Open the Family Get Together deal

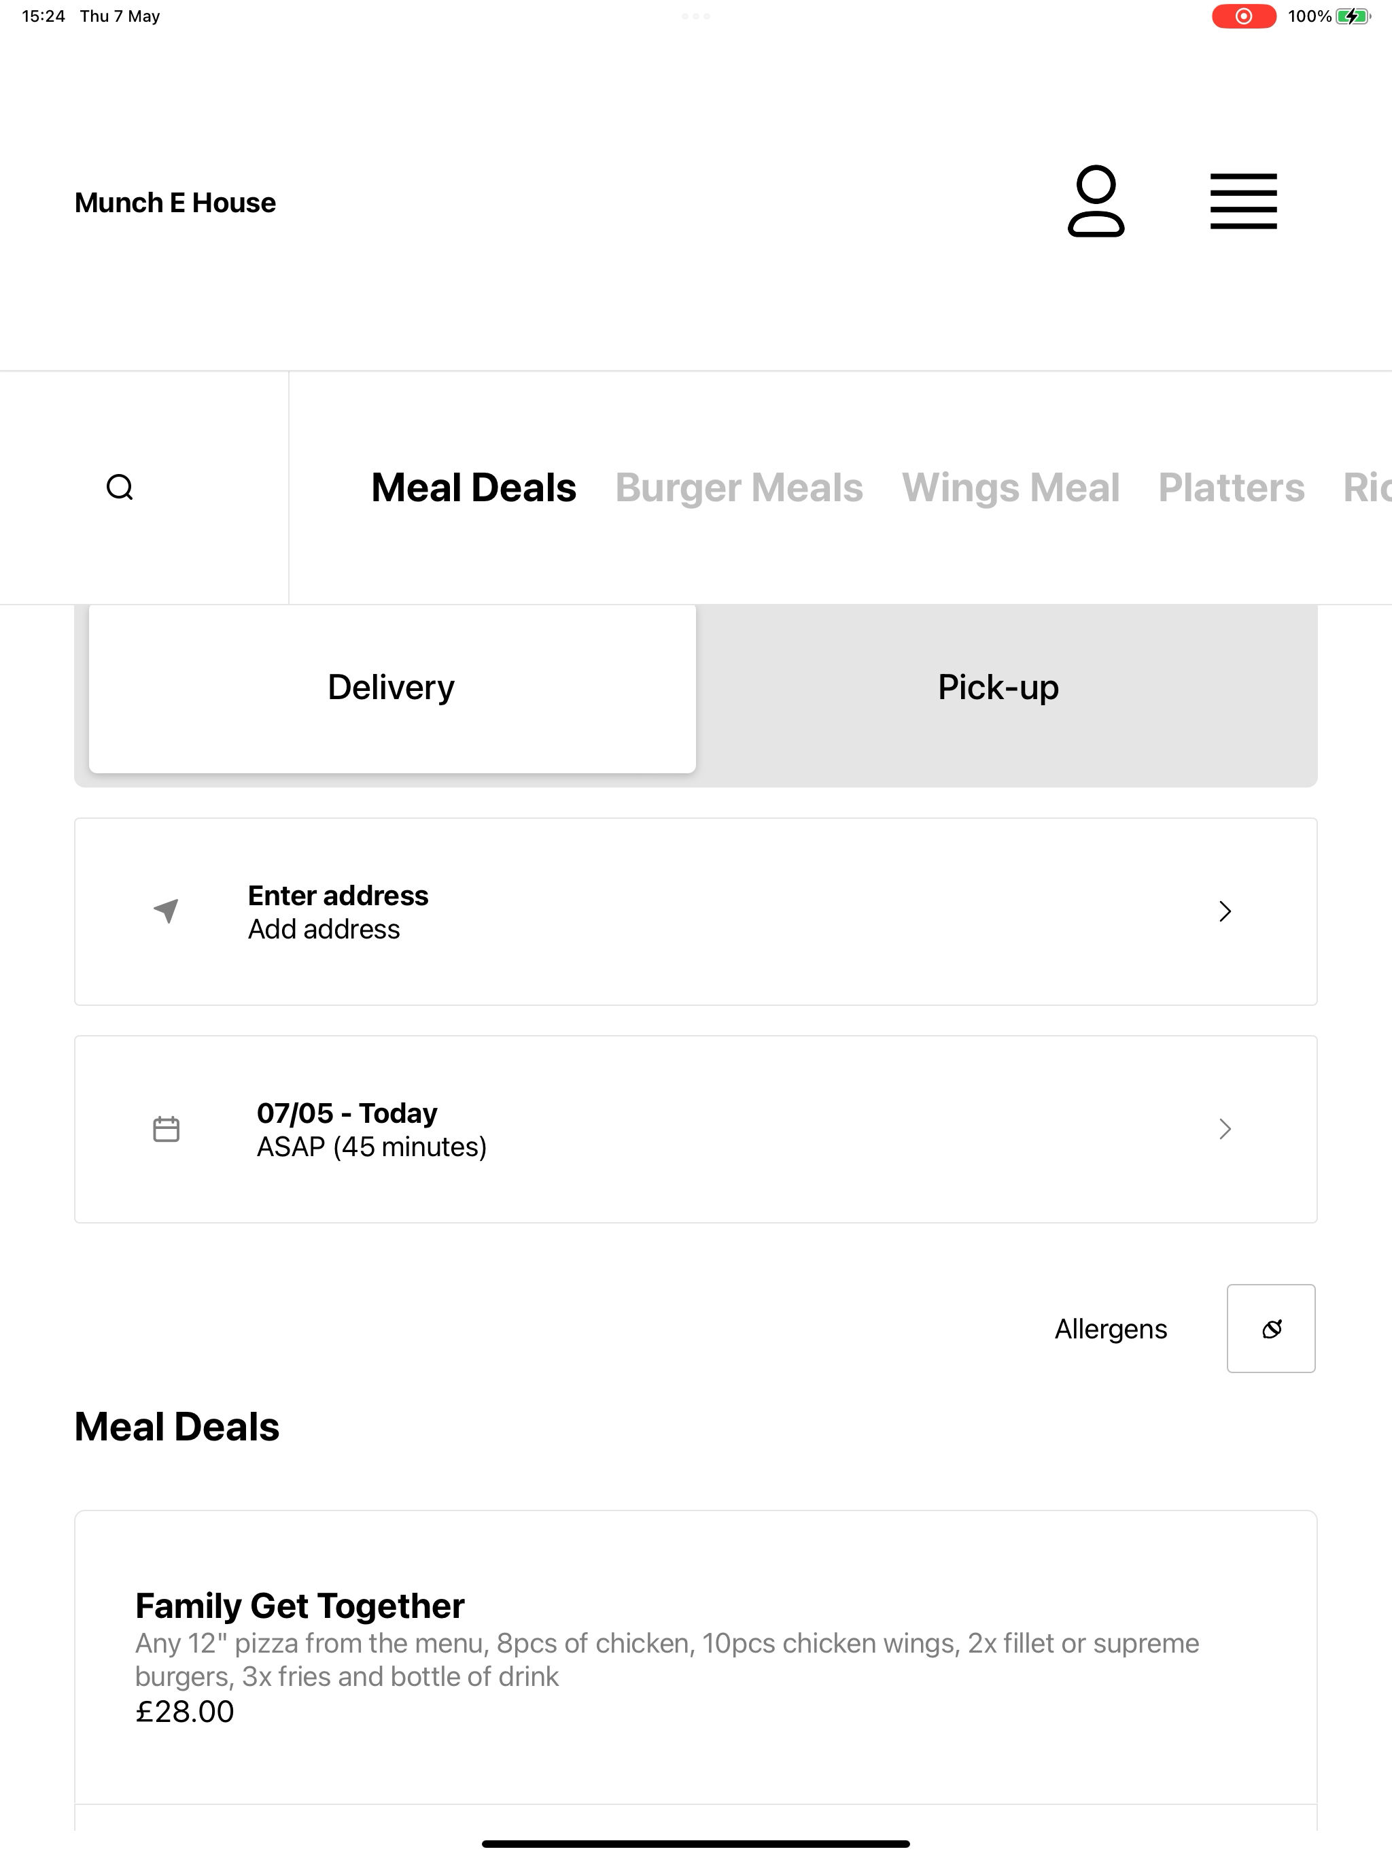[x=696, y=1657]
